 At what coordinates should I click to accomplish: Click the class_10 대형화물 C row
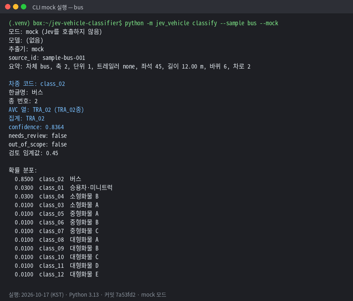[x=57, y=257]
